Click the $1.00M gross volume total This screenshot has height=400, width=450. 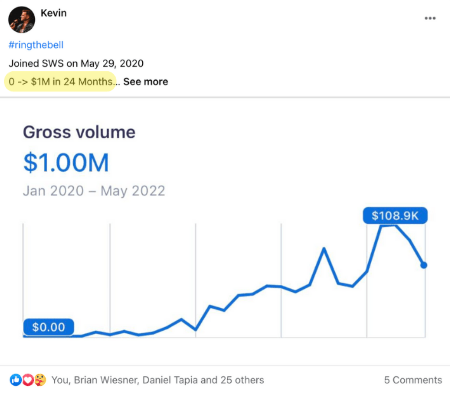pos(66,163)
